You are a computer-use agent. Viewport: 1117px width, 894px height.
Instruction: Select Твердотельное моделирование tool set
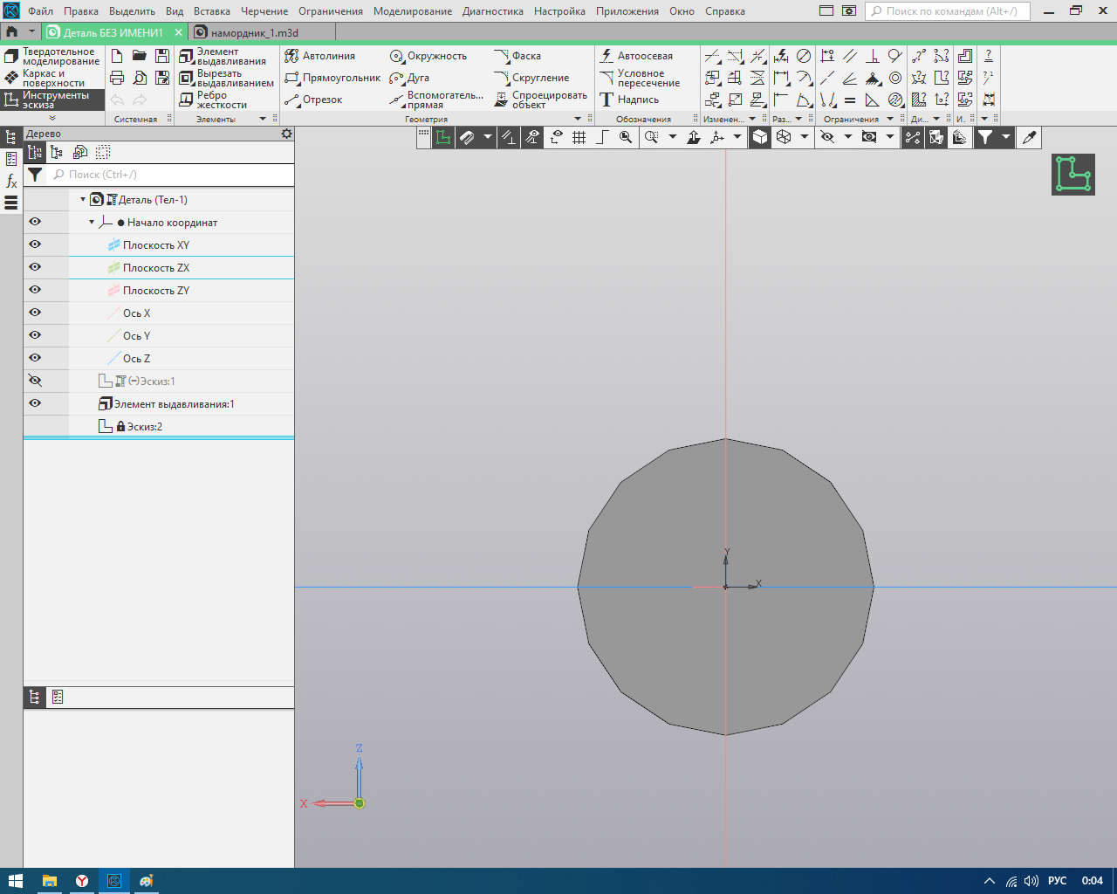pos(52,56)
